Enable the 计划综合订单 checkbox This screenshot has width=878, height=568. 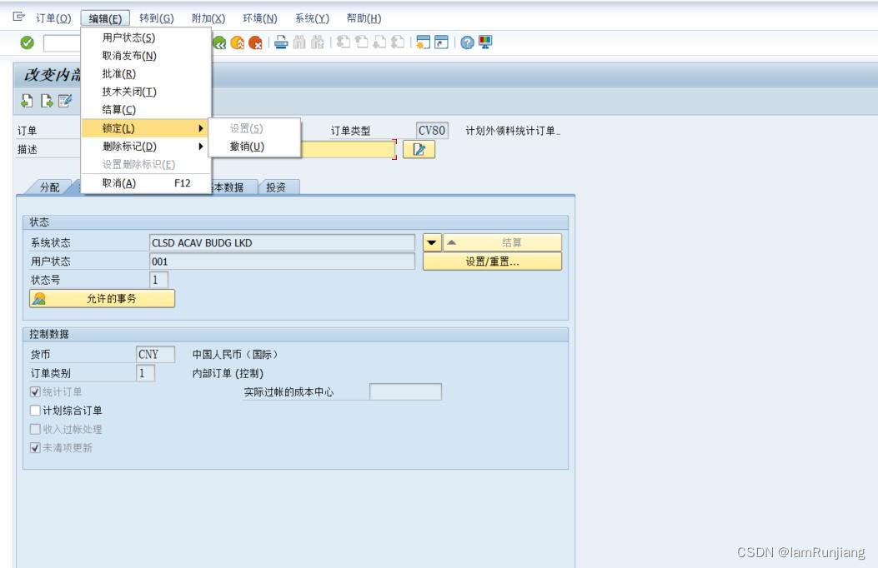tap(34, 411)
